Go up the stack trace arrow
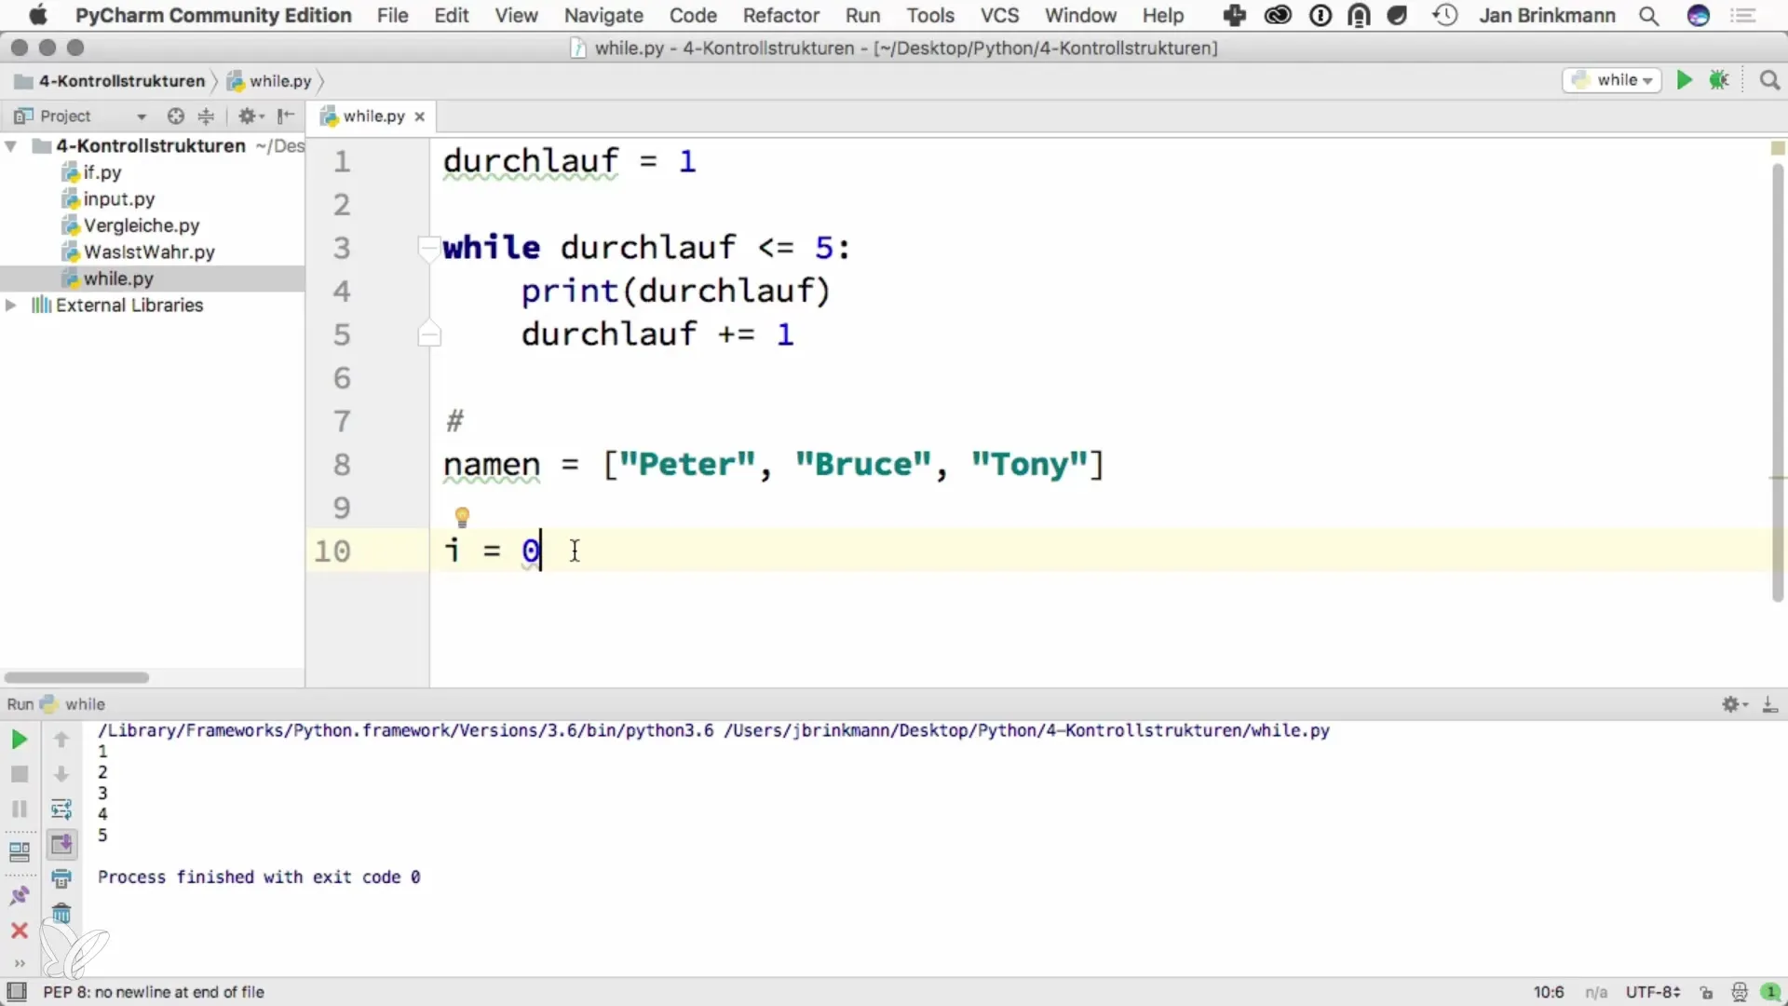 click(x=61, y=740)
